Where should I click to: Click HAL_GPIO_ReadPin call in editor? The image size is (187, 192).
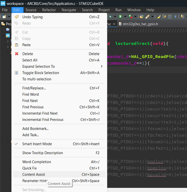[x=152, y=57]
